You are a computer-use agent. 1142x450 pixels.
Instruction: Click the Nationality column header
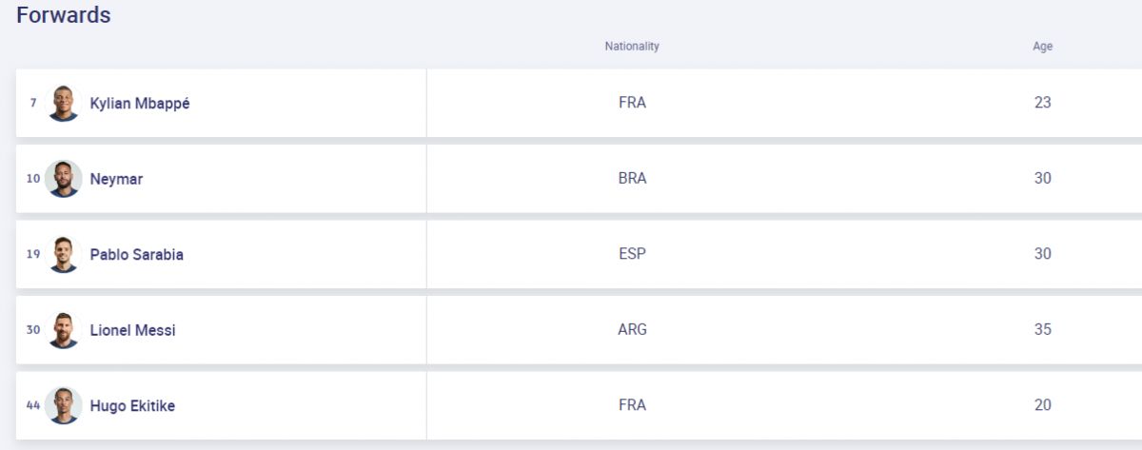click(x=632, y=47)
